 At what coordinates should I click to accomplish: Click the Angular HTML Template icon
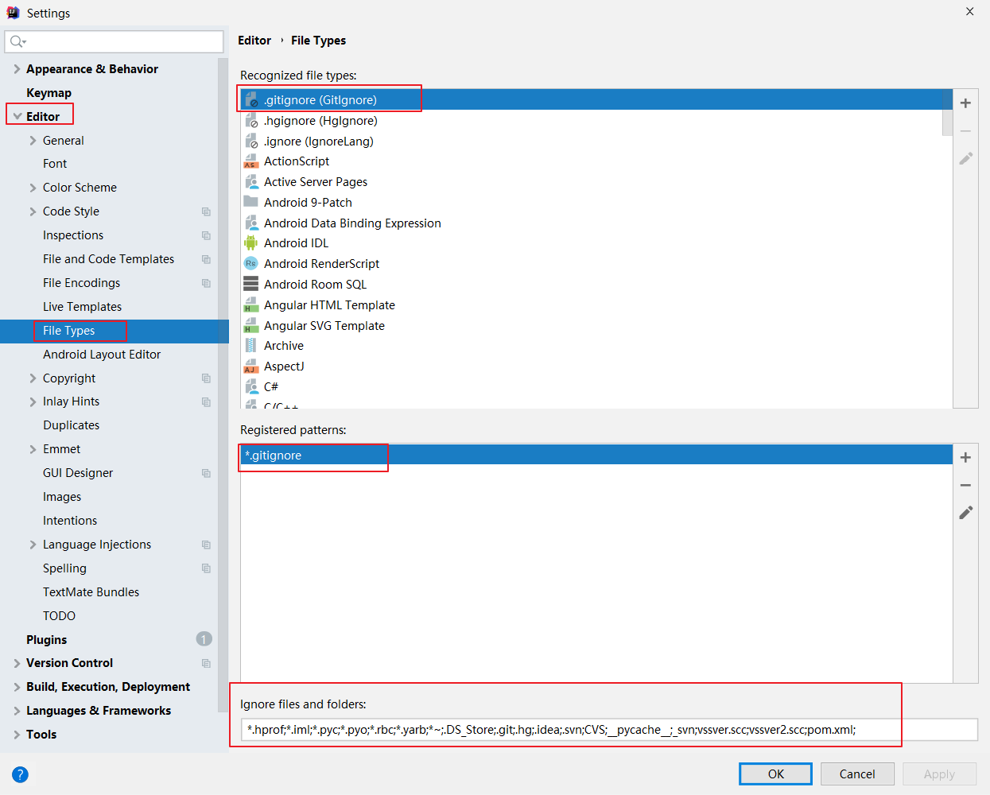250,305
